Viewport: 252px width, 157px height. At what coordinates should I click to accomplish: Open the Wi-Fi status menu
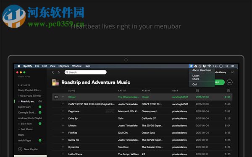tap(209, 66)
